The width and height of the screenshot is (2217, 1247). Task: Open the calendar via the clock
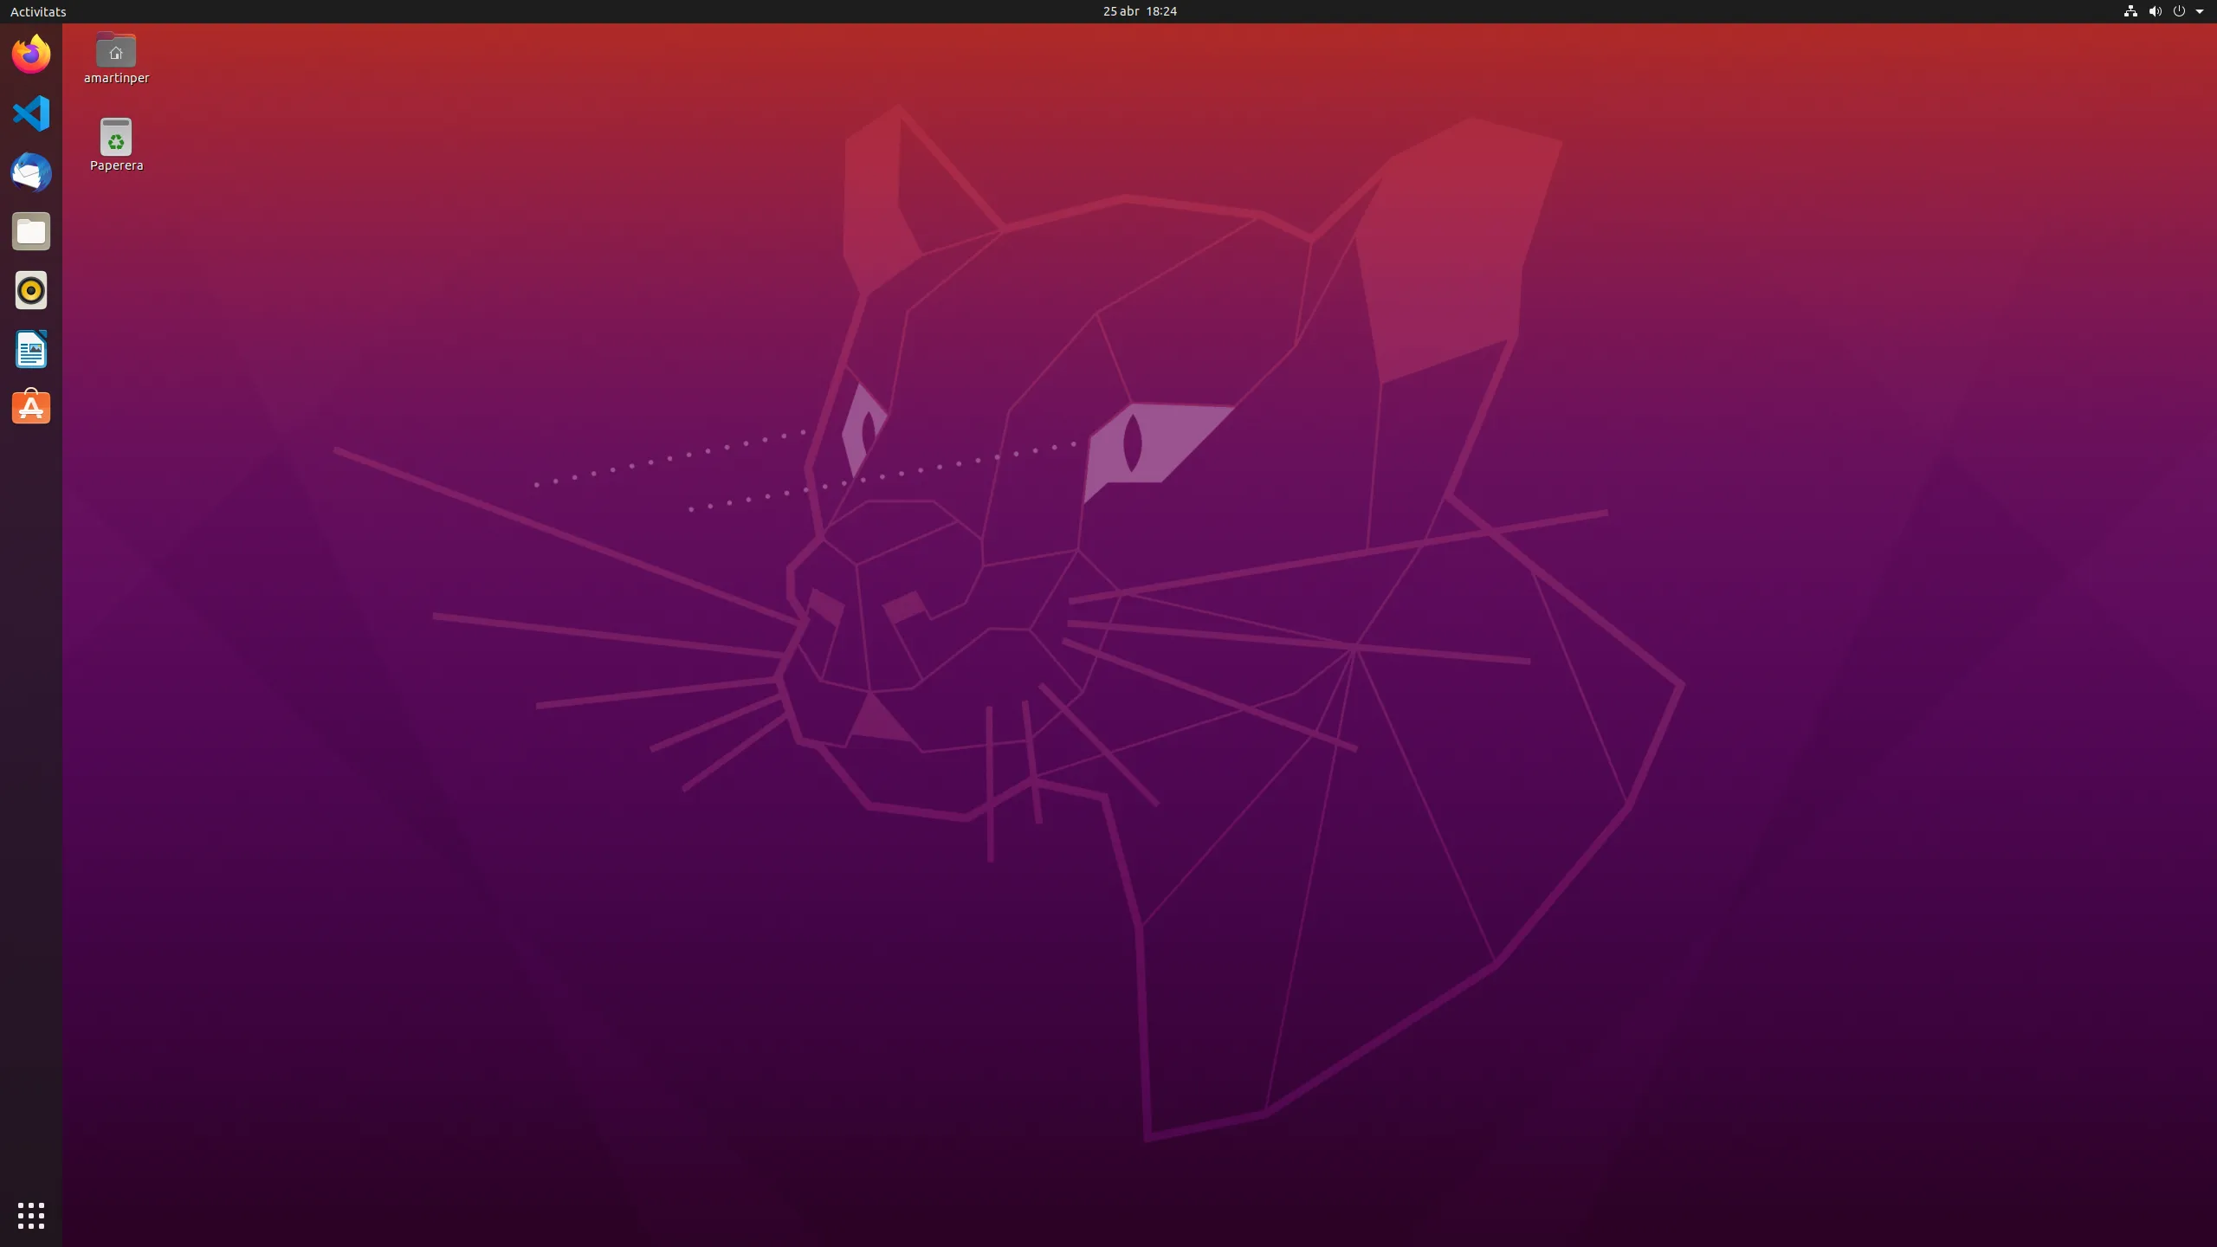pos(1139,11)
